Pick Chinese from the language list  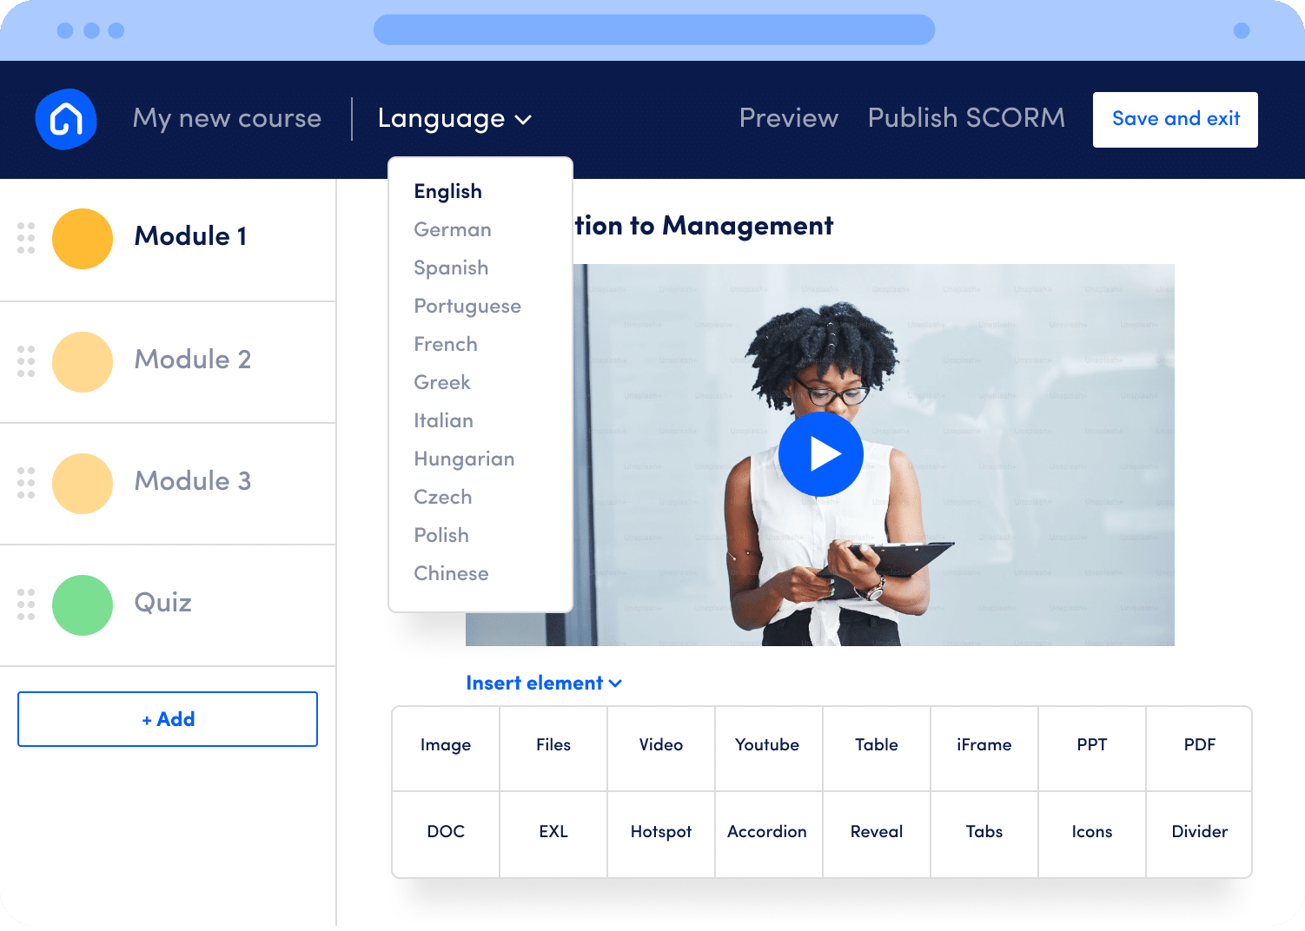451,574
